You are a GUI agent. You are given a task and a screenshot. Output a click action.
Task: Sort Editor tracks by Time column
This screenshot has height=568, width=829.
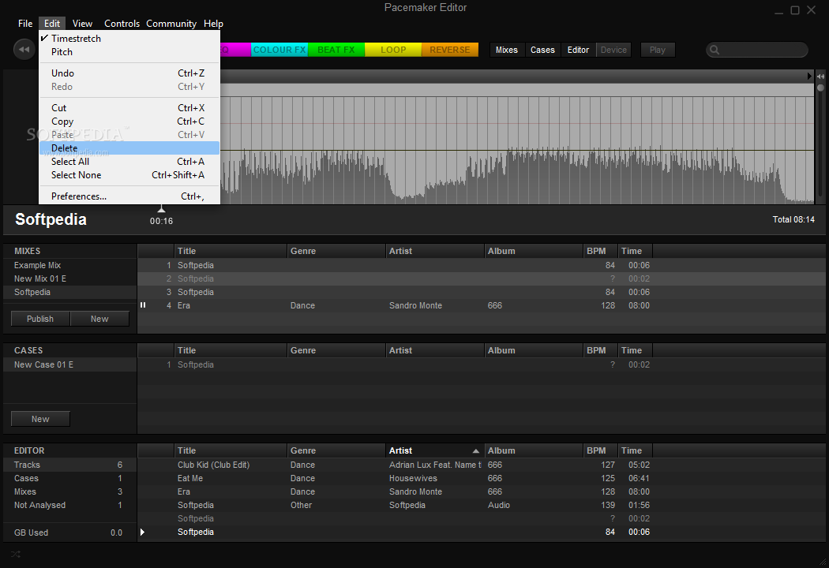pyautogui.click(x=635, y=450)
